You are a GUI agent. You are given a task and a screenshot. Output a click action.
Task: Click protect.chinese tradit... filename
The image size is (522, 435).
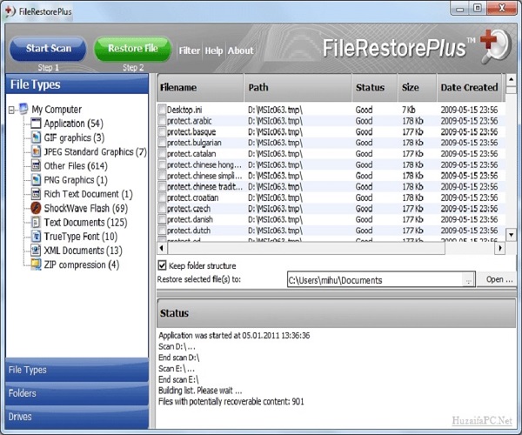pyautogui.click(x=204, y=187)
